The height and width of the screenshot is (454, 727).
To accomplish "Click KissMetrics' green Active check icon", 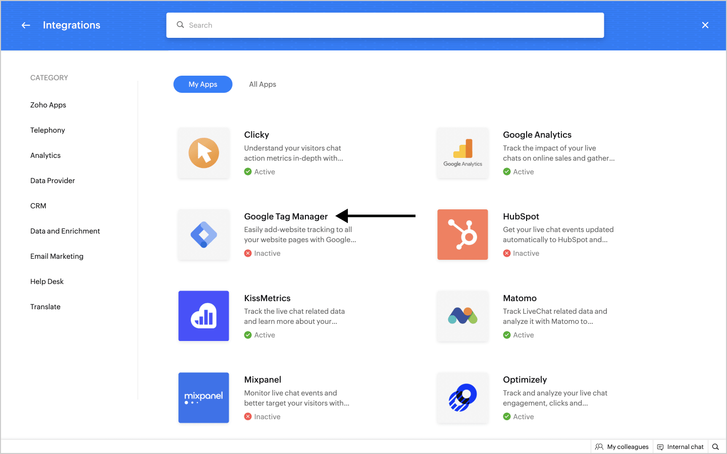I will tap(248, 335).
